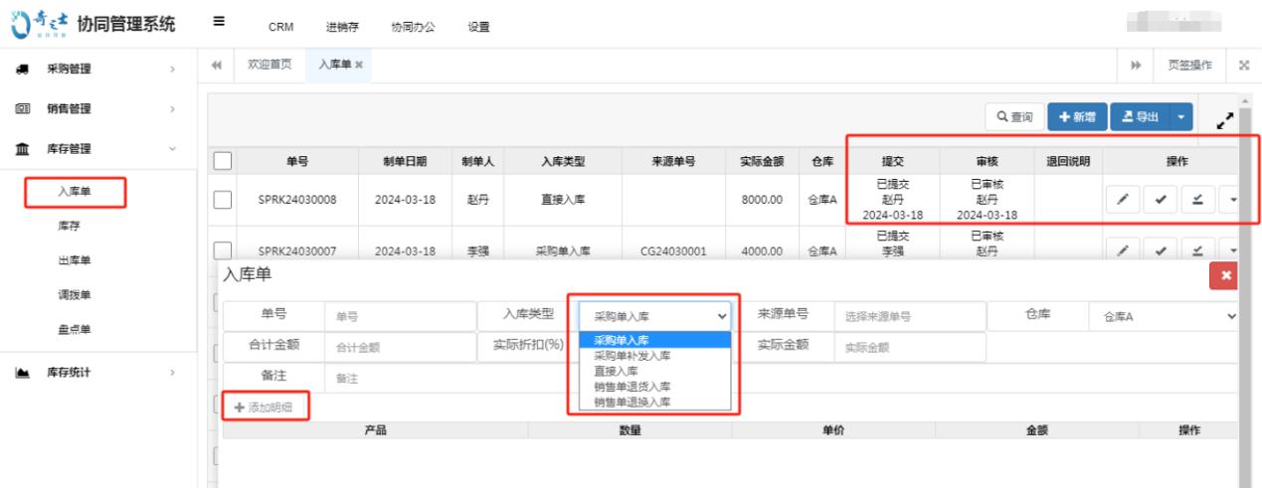The image size is (1262, 488).
Task: Click the 备注 input field
Action: coord(398,379)
